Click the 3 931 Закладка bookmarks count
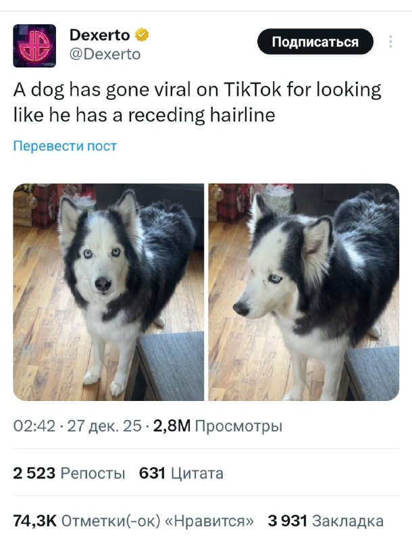The image size is (412, 540). point(326,521)
